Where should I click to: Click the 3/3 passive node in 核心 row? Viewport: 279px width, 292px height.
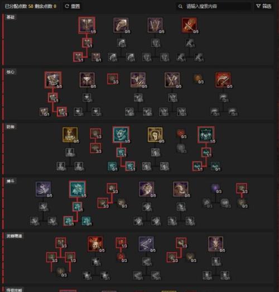pyautogui.click(x=113, y=79)
